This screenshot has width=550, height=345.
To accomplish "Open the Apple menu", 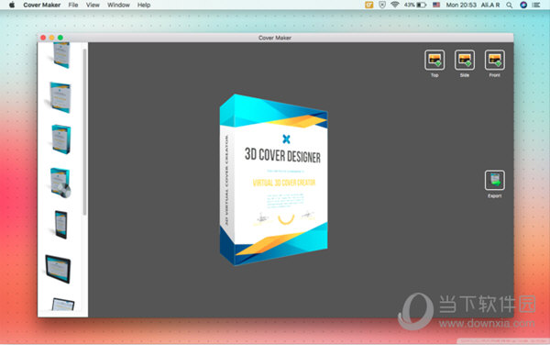I will 12,5.
